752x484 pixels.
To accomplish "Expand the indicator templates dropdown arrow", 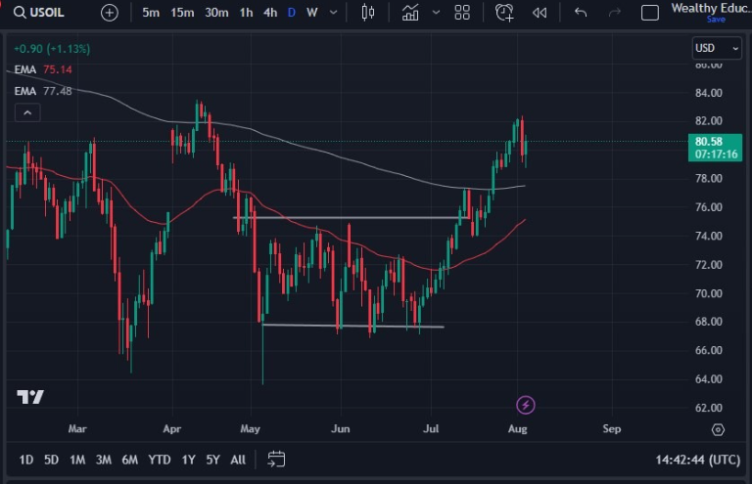I will (436, 13).
